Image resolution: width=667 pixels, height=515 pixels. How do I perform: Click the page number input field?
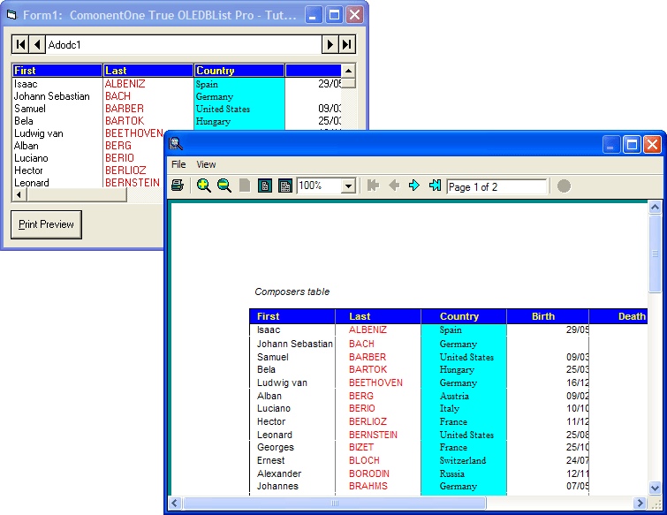tap(496, 187)
